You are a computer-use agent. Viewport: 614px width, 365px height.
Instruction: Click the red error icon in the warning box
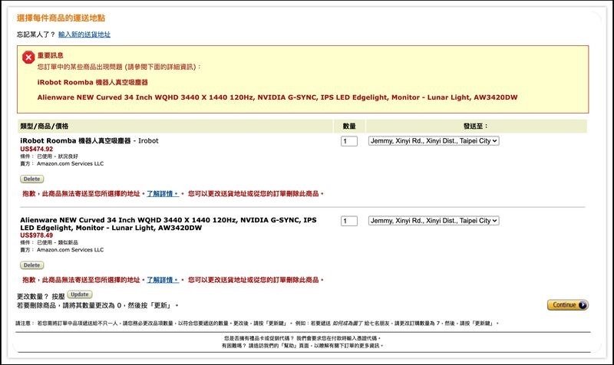[28, 58]
